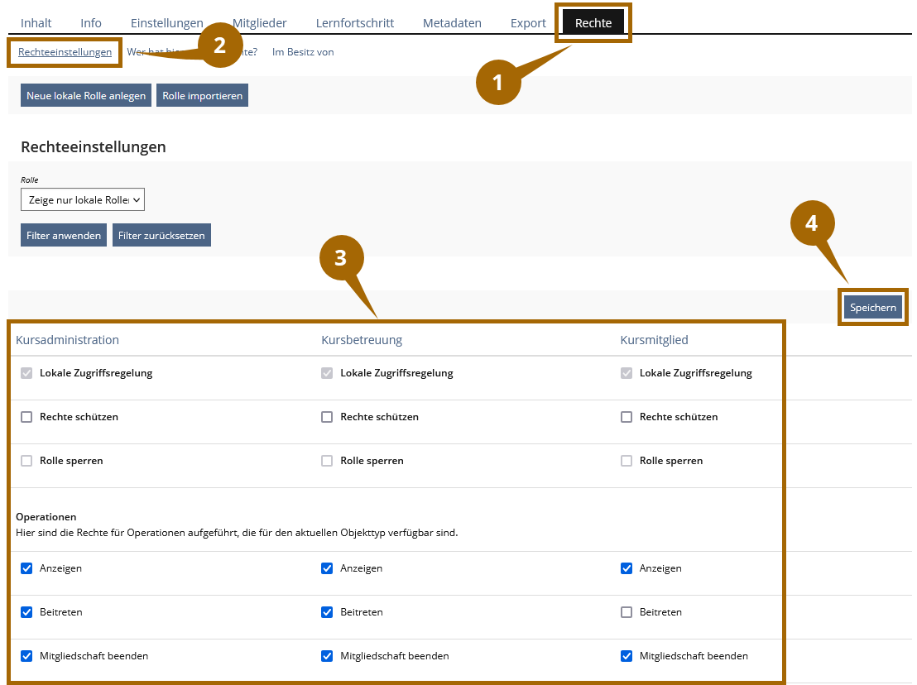Disable 'Mitgliedschaft beenden' for Kursbetreuung
This screenshot has width=917, height=685.
[x=327, y=656]
